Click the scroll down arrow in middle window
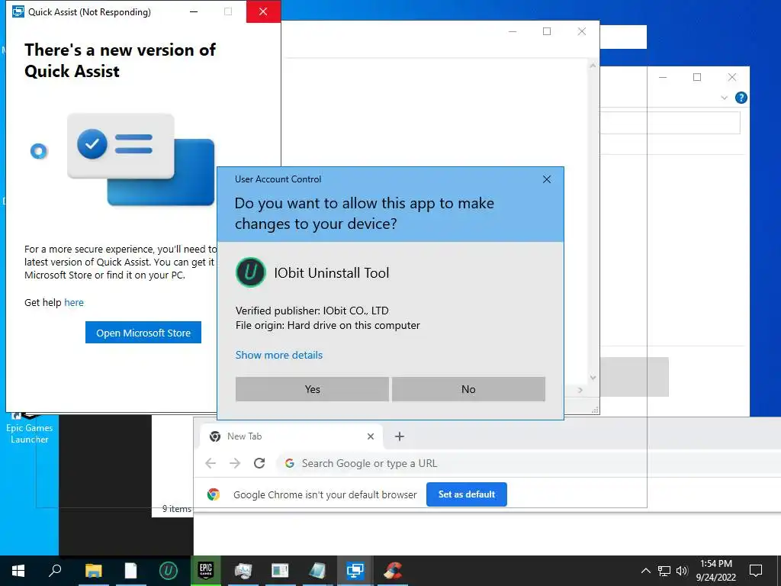 tap(593, 378)
